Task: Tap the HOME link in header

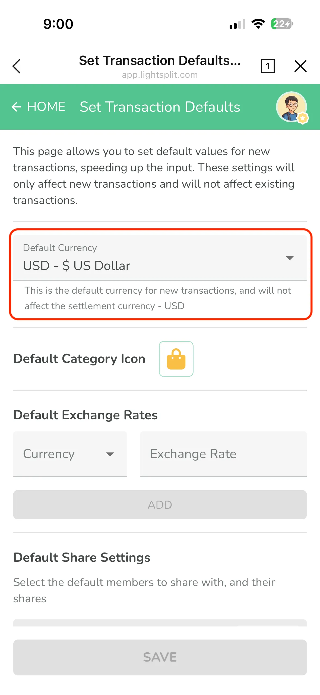Action: (x=46, y=107)
